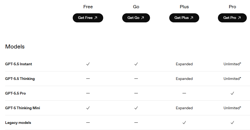Click Pro checkmark for Legacy models
The height and width of the screenshot is (130, 250).
(x=232, y=123)
